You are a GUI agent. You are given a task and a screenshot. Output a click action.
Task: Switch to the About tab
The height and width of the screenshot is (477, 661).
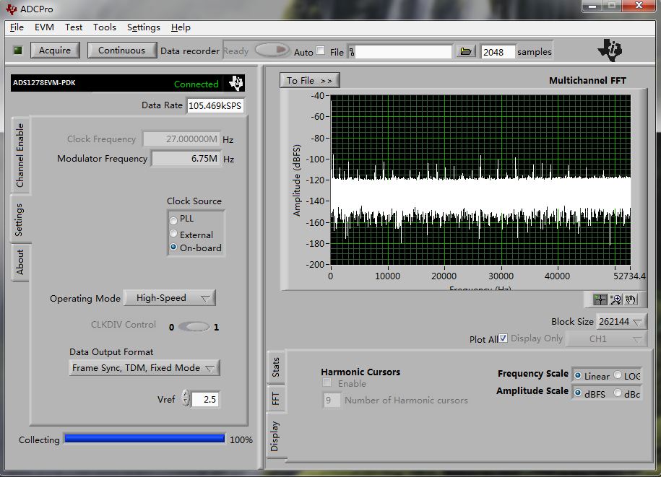click(20, 262)
